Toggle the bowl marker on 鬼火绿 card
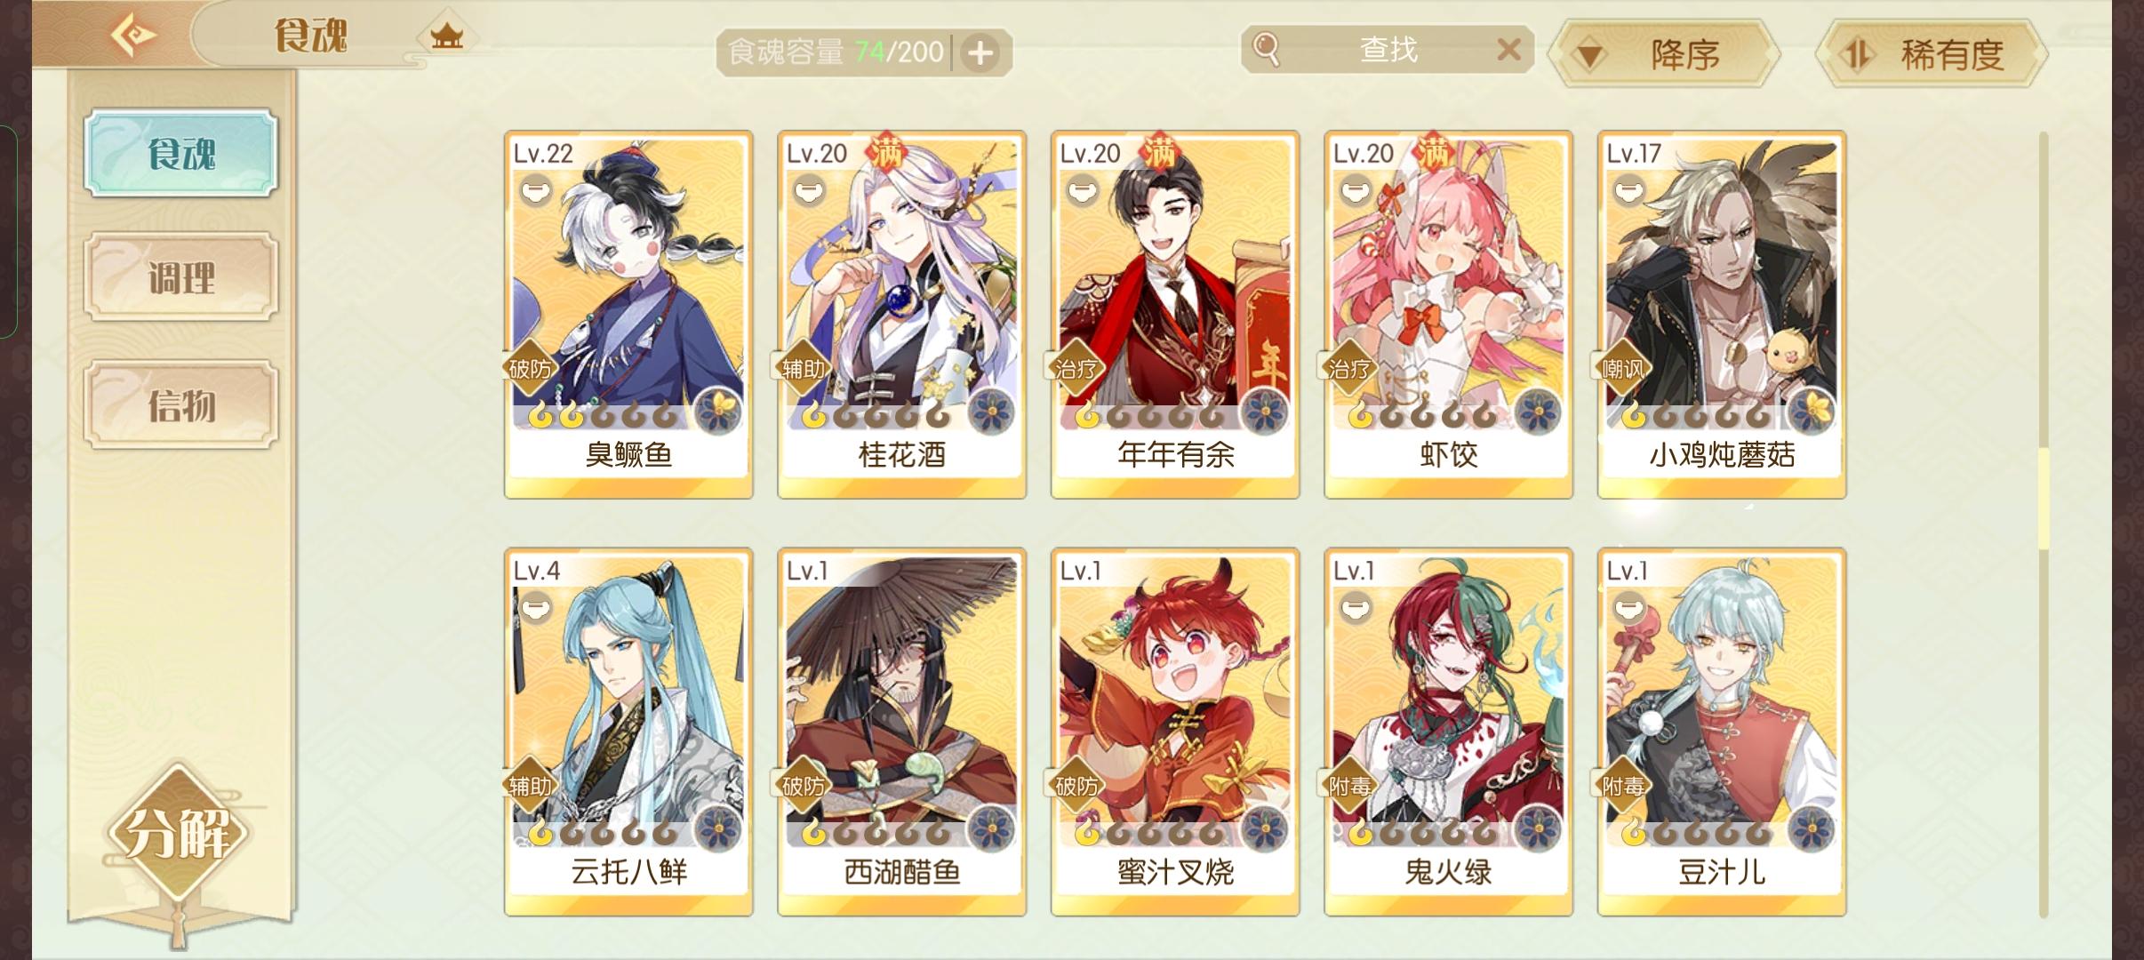Image resolution: width=2144 pixels, height=960 pixels. [1356, 608]
